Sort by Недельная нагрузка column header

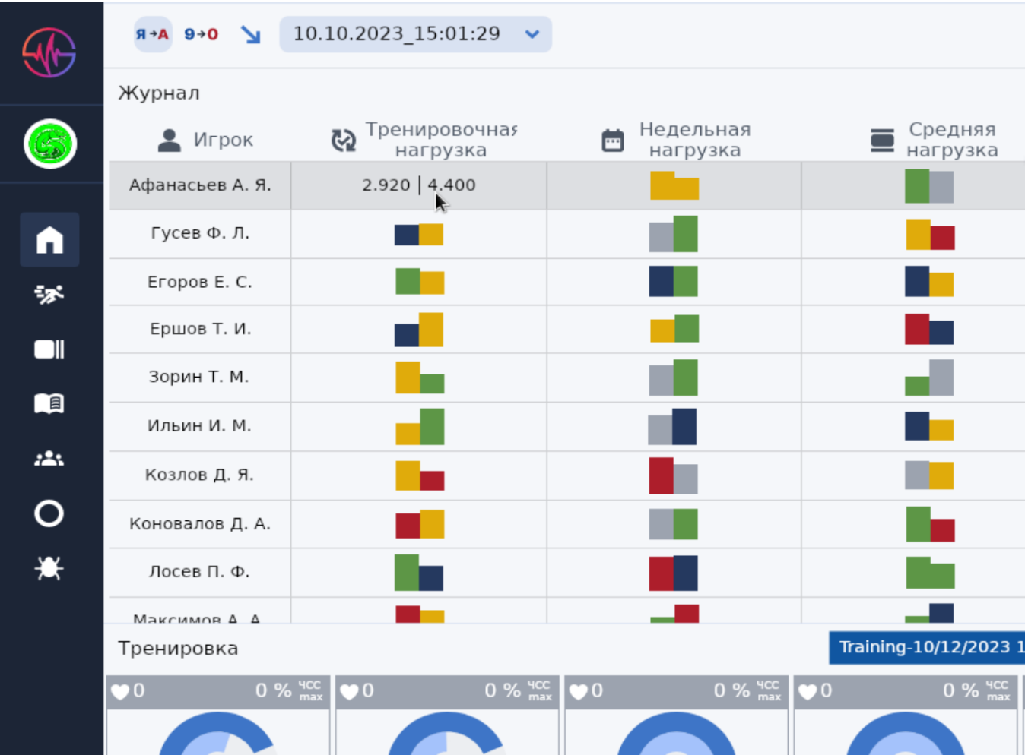point(695,140)
